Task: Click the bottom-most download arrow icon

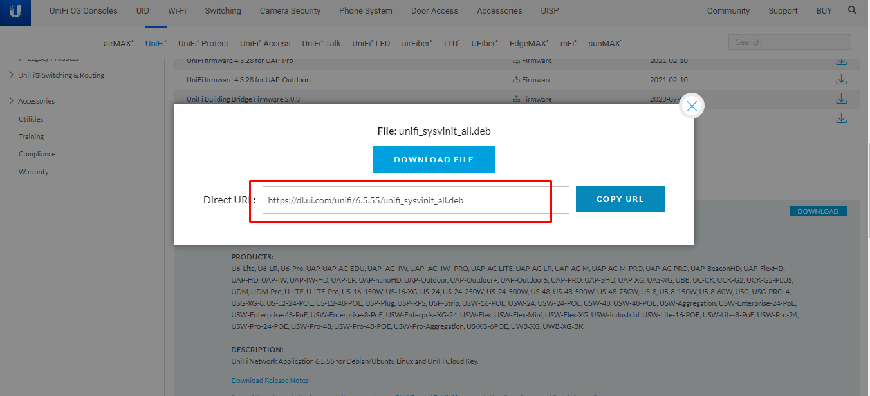Action: point(841,118)
